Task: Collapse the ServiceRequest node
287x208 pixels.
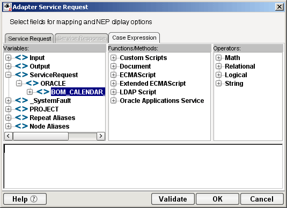Action: point(8,75)
